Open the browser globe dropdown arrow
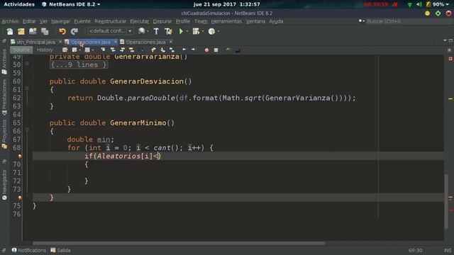The width and height of the screenshot is (454, 255). [x=148, y=31]
